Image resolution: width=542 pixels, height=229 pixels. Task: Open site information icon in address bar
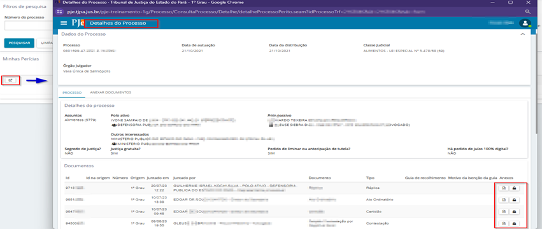tap(59, 11)
